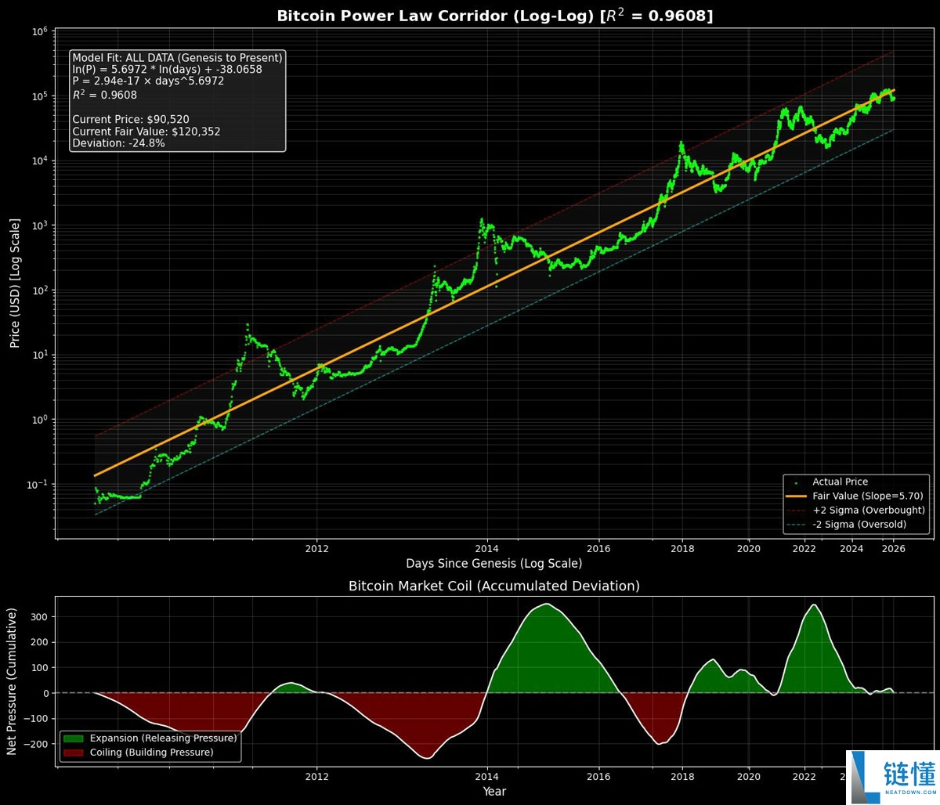Click the 2018 tick under the Market Coil chart

tap(682, 777)
